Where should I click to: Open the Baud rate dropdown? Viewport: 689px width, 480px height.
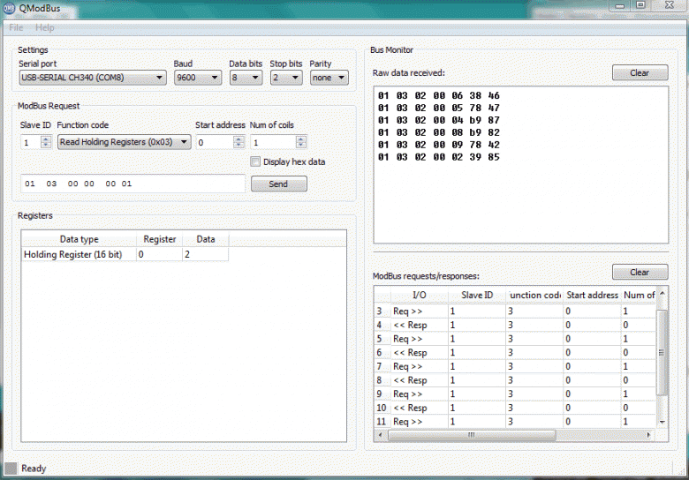tap(197, 78)
